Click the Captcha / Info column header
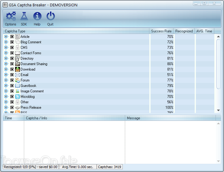The width and height of the screenshot is (224, 172). 75,118
